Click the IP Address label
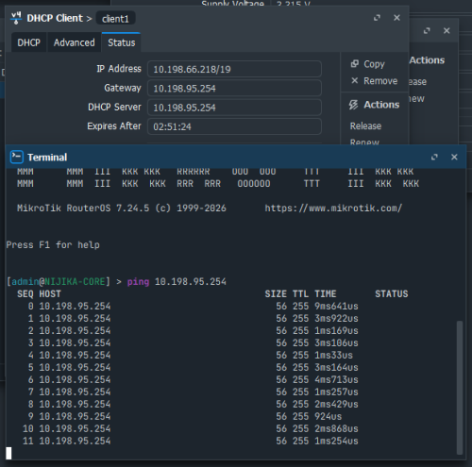472x467 pixels. (x=119, y=69)
